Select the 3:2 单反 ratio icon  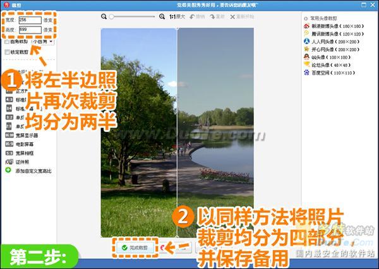(x=9, y=117)
